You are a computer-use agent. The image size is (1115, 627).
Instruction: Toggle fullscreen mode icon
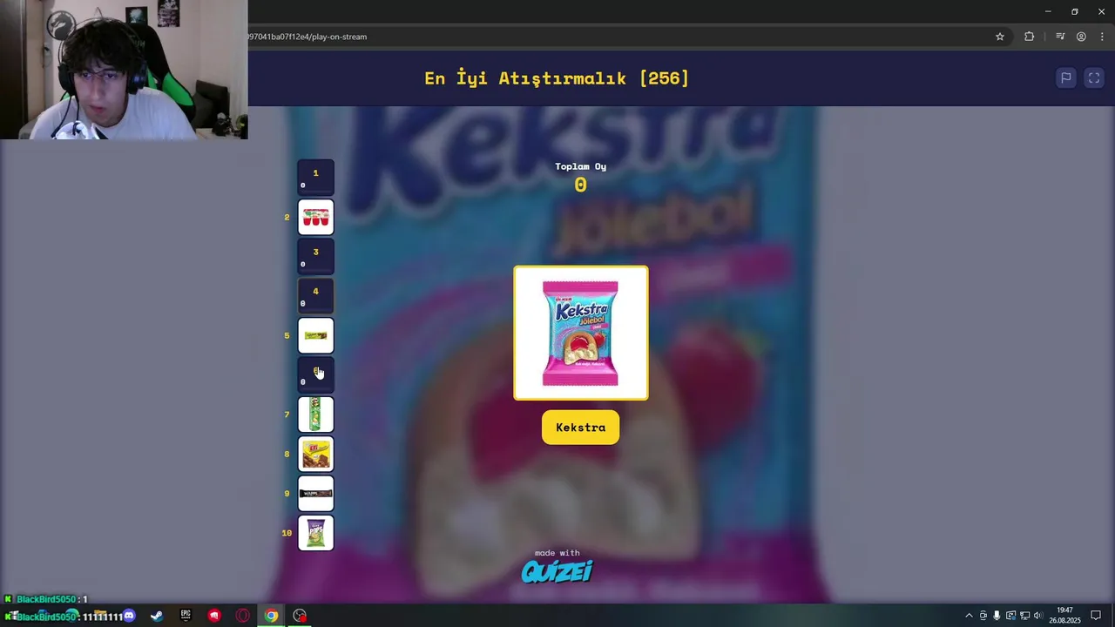coord(1094,78)
